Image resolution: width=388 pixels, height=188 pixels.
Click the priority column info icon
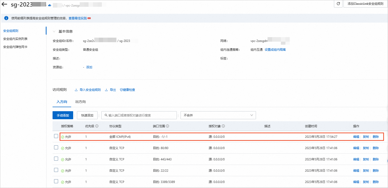pos(97,126)
